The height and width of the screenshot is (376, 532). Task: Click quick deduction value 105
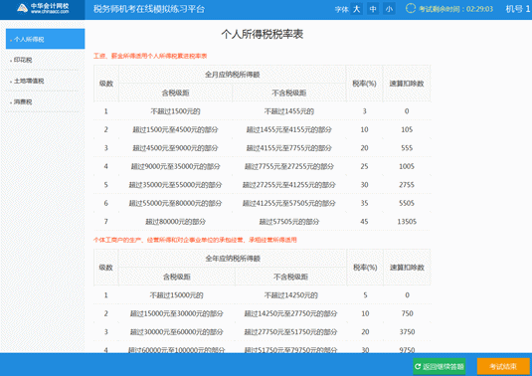click(x=407, y=129)
